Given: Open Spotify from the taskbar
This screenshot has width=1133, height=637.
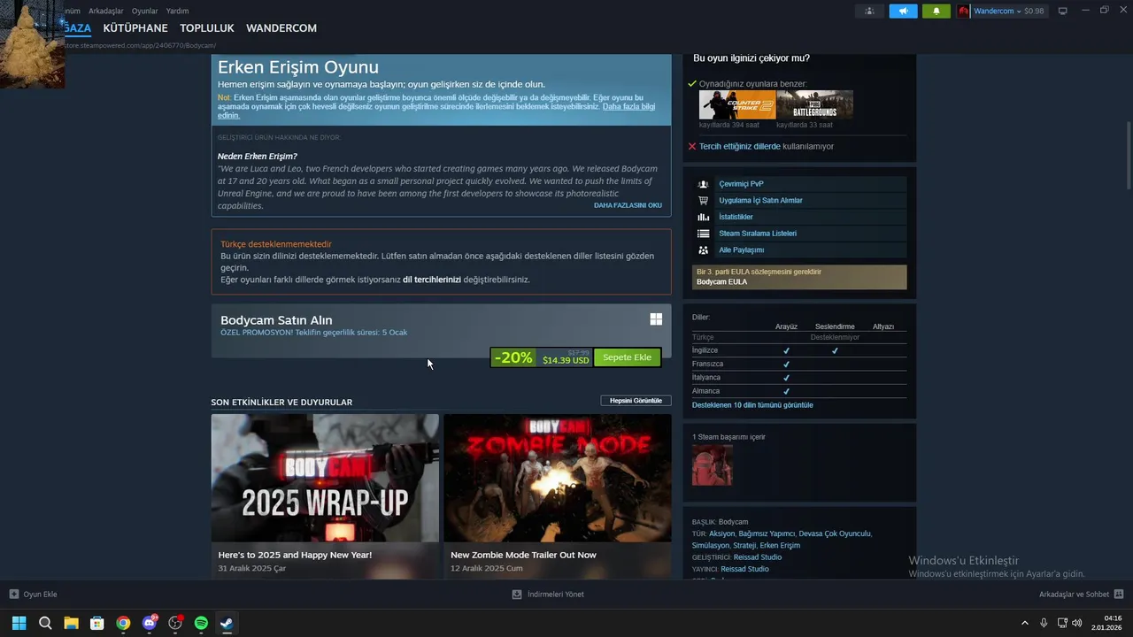Looking at the screenshot, I should pos(201,623).
